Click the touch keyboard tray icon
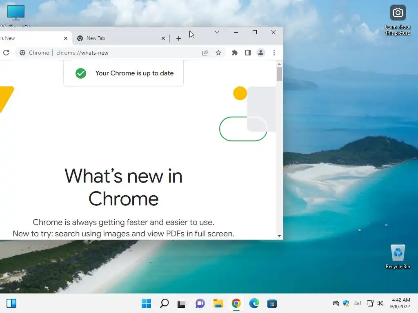The image size is (418, 313). pos(357,303)
